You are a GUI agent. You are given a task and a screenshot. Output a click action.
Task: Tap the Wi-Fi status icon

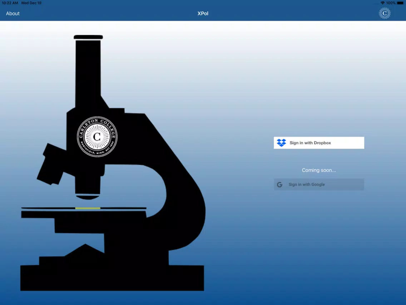click(x=382, y=3)
